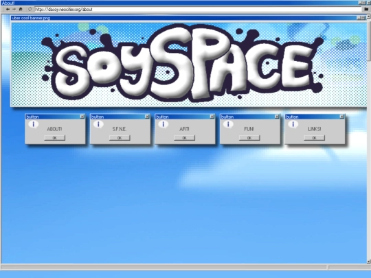Click the vertical scrollbar down arrow
Viewport: 371px width, 278px height.
tap(369, 262)
